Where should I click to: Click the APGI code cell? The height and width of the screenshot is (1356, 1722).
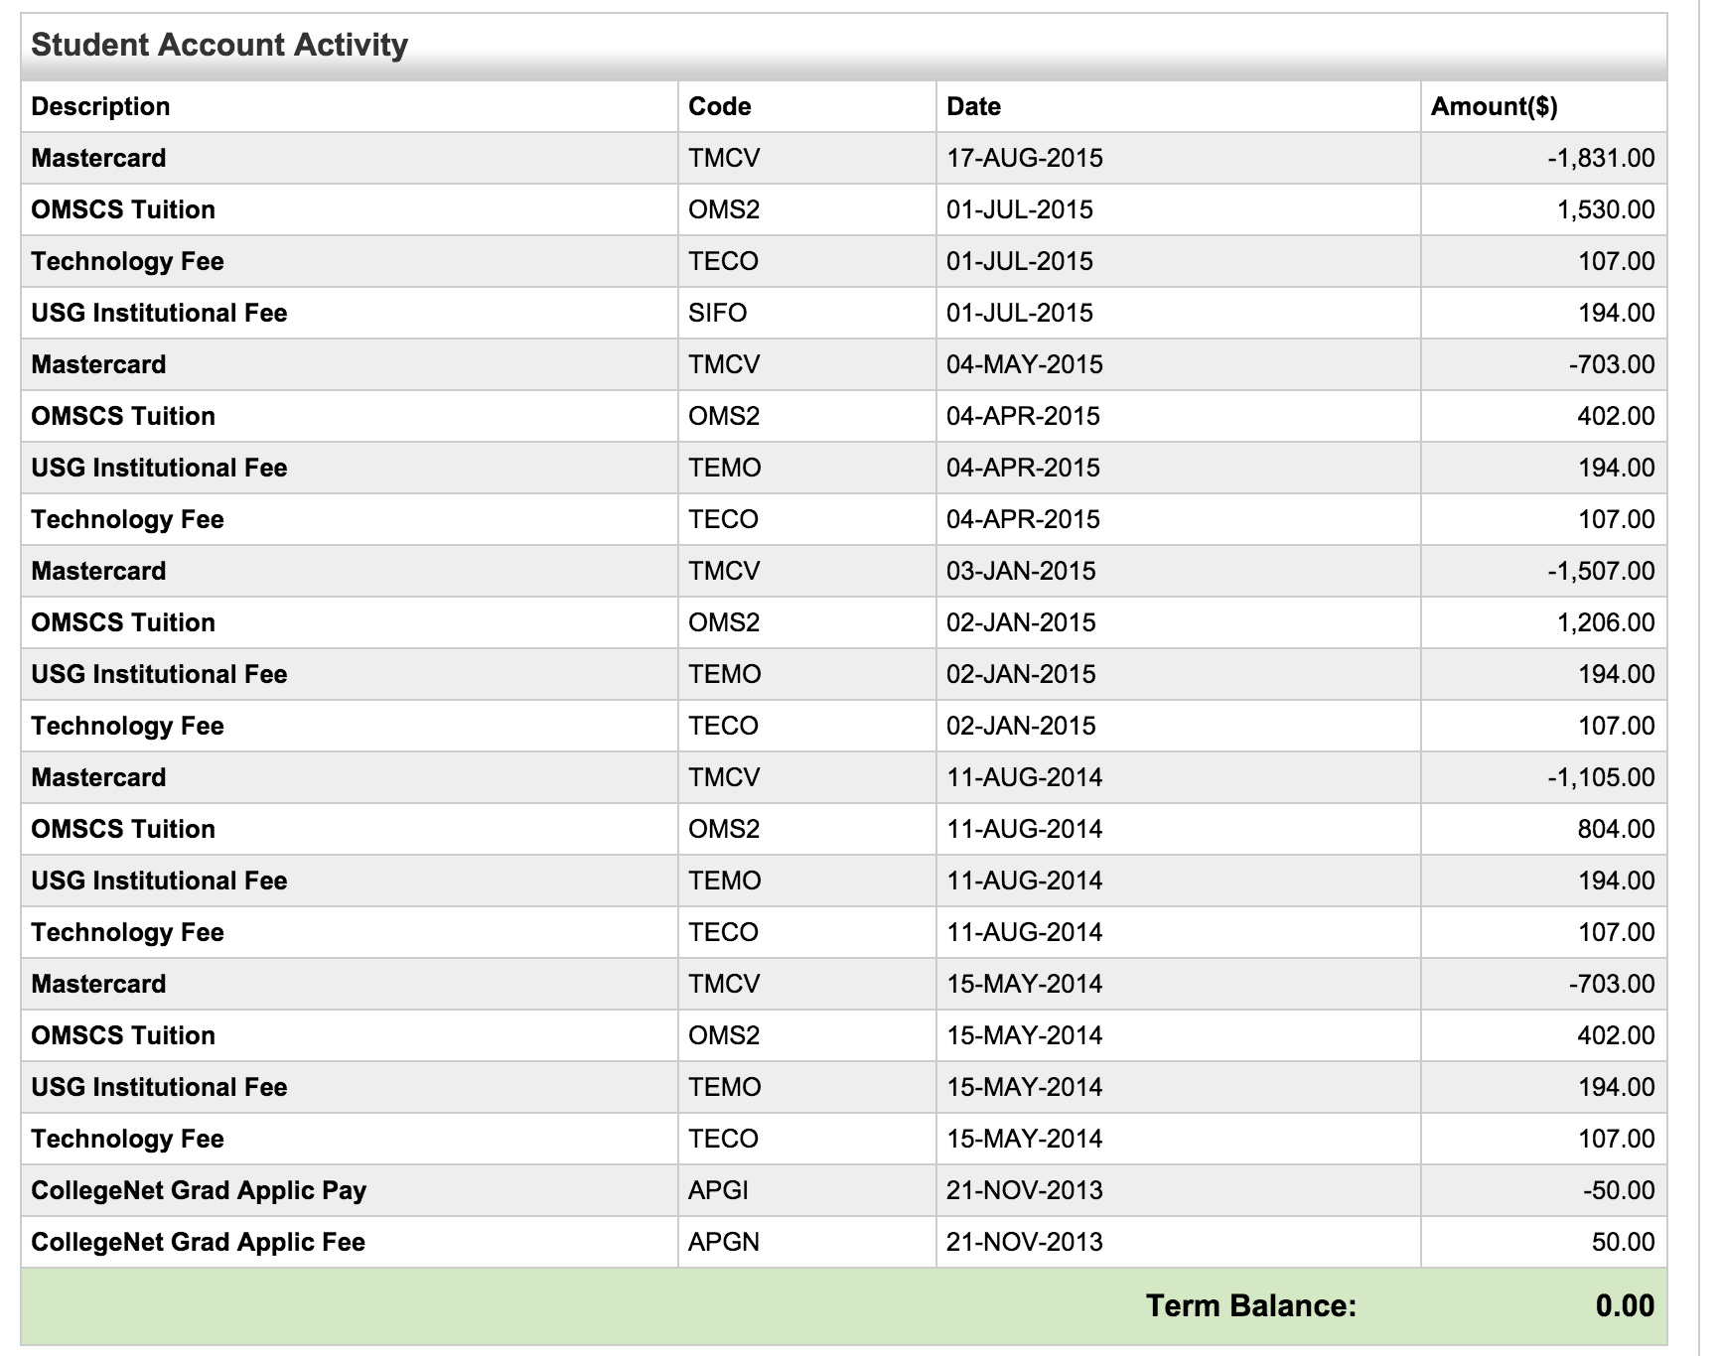tap(718, 1190)
